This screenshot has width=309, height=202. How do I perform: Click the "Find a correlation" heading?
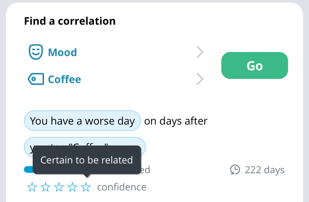point(70,21)
